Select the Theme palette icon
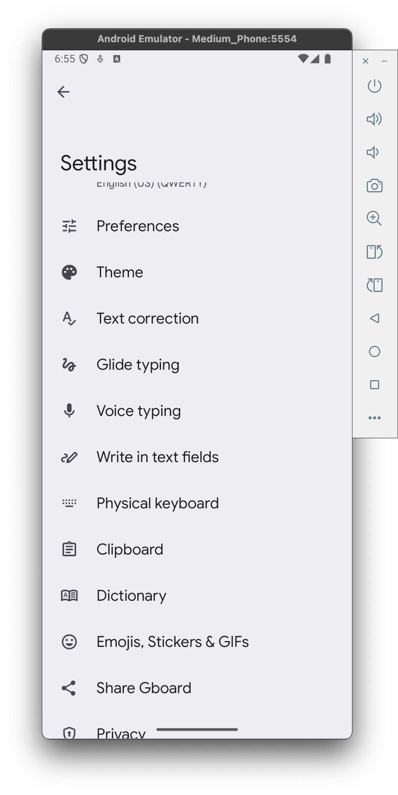 pos(69,272)
